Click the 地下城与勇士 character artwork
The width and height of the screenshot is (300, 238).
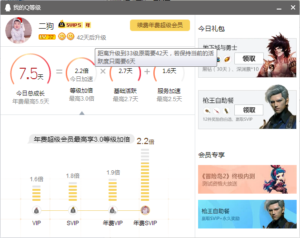[x=277, y=56]
